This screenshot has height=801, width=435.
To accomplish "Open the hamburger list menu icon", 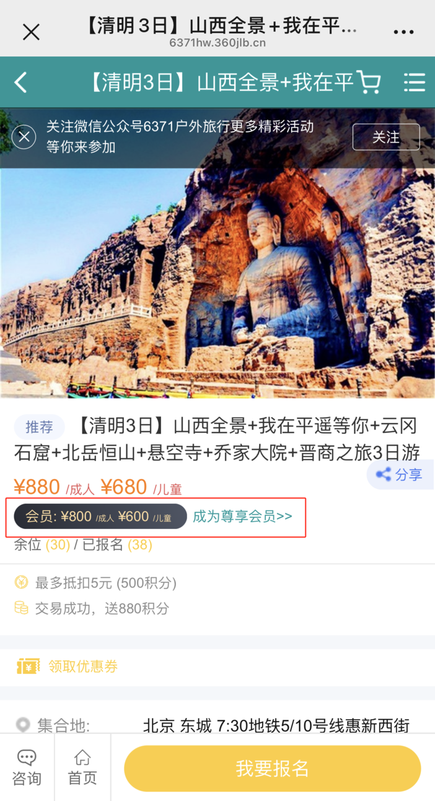I will (x=414, y=82).
